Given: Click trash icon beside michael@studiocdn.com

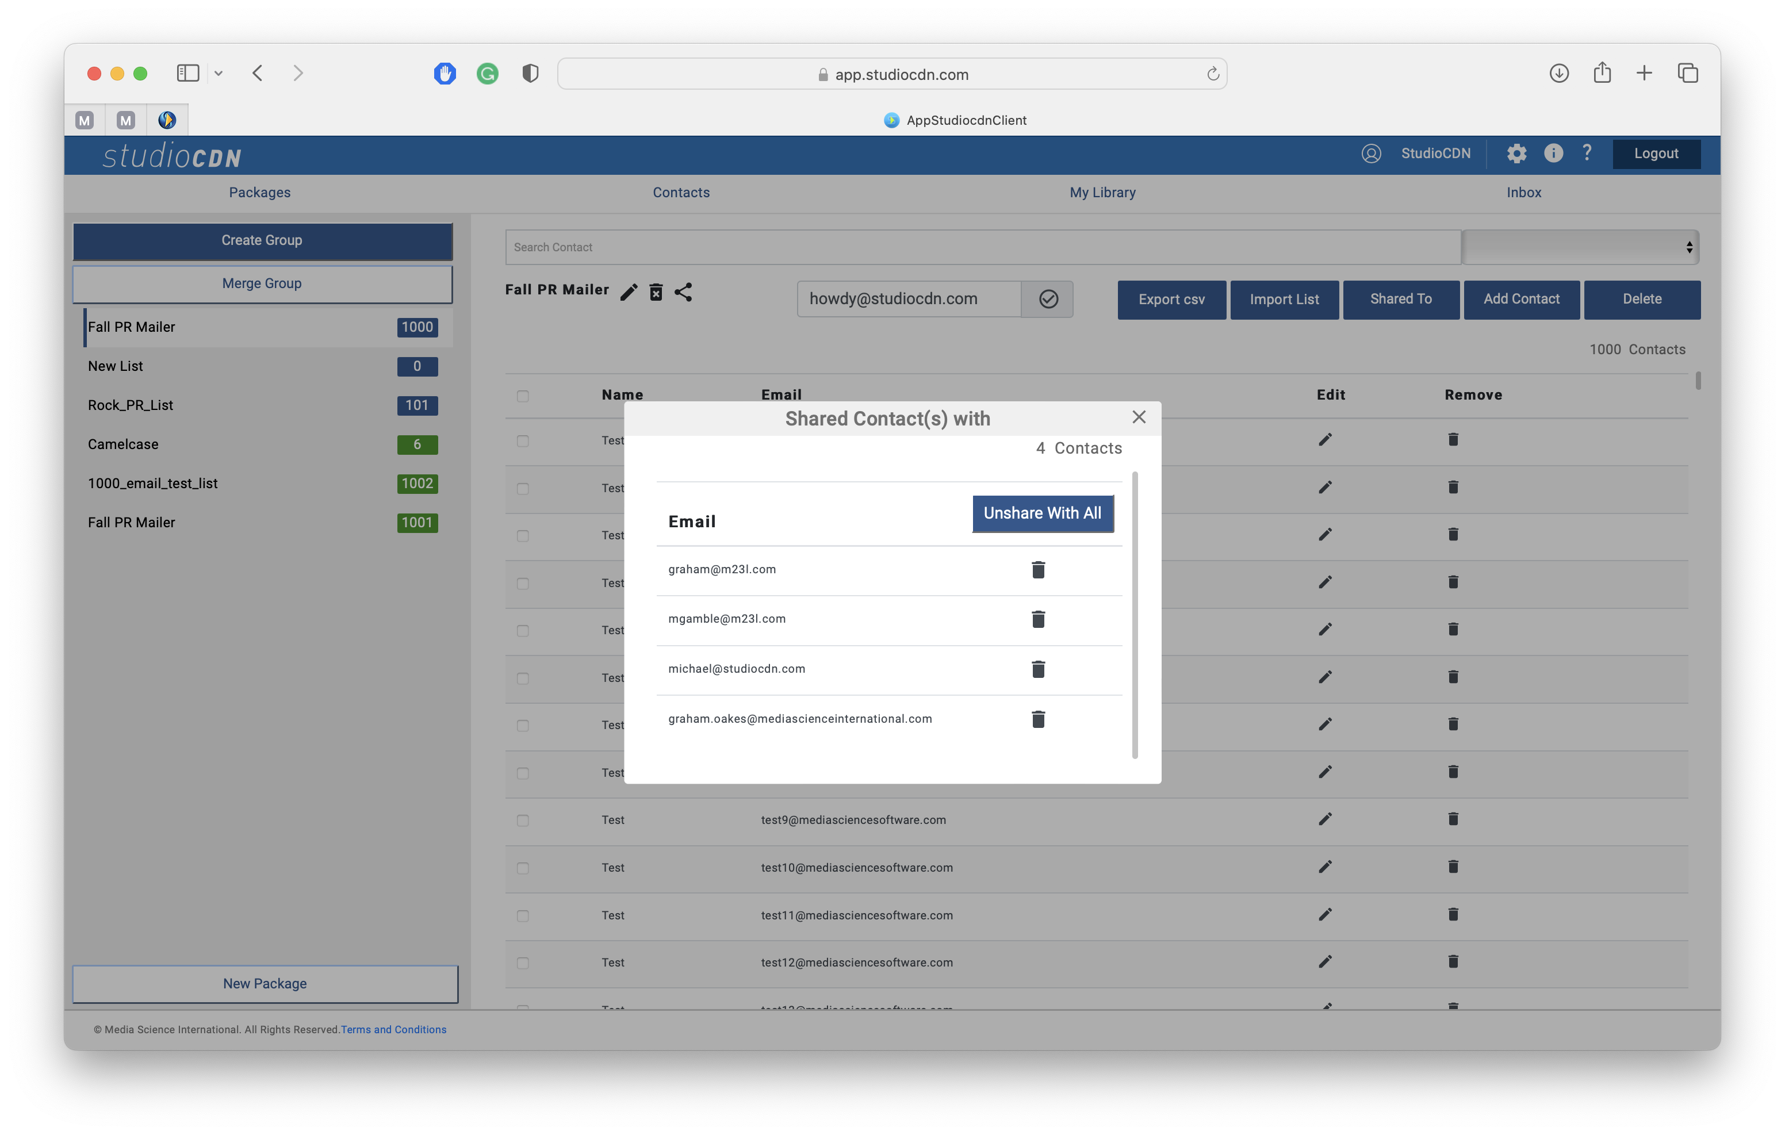Looking at the screenshot, I should point(1038,669).
